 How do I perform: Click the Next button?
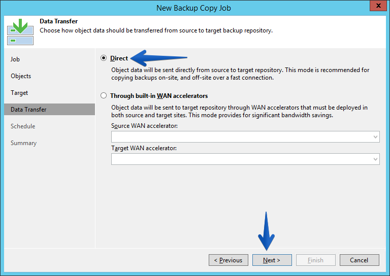[x=272, y=260]
